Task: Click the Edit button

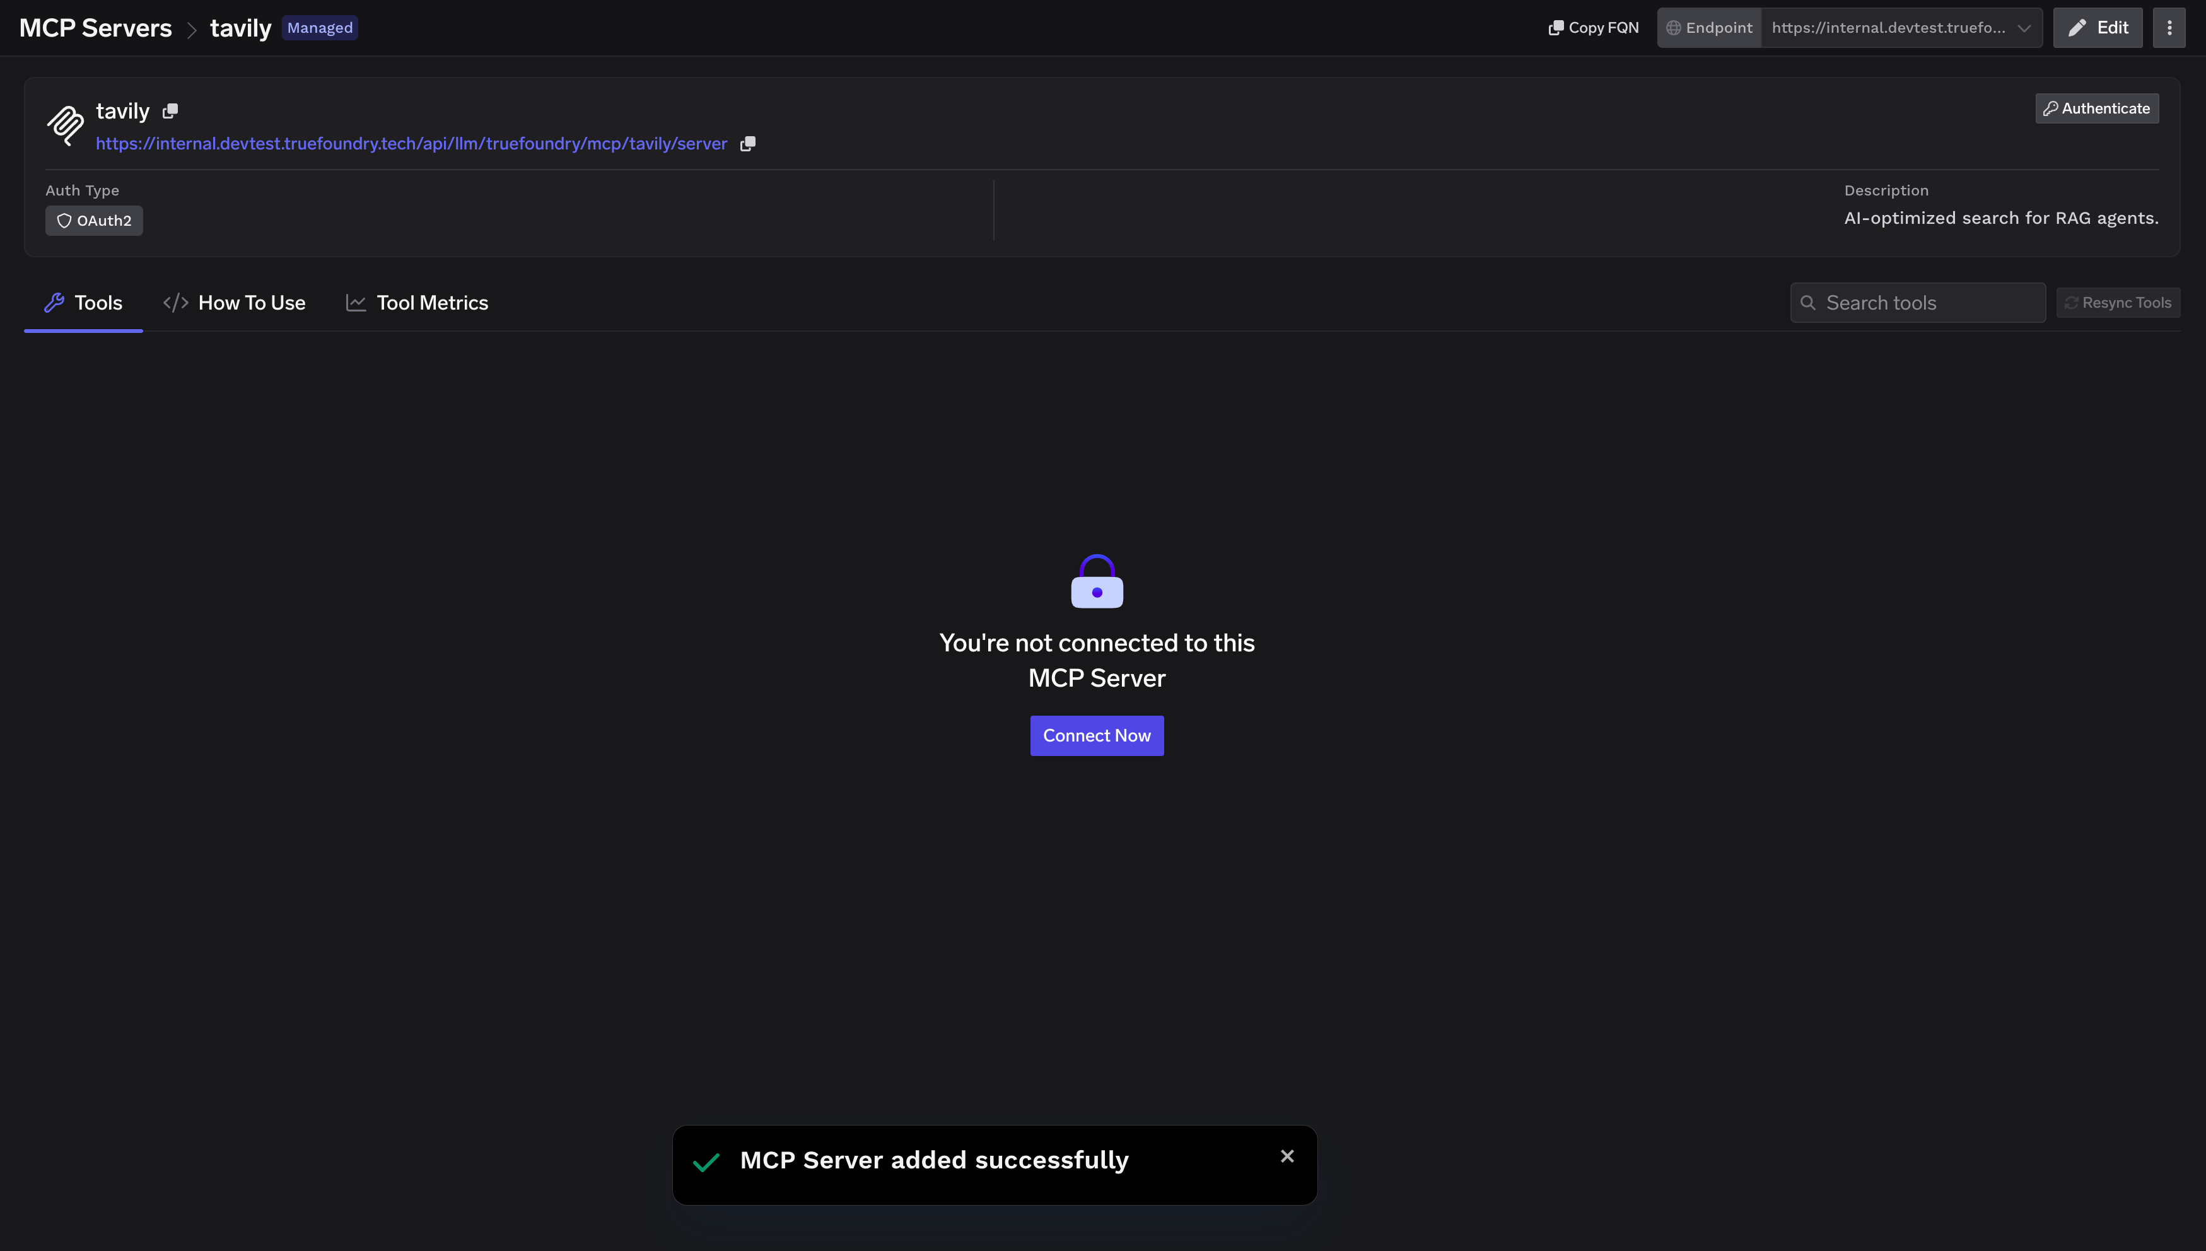Action: click(x=2097, y=28)
